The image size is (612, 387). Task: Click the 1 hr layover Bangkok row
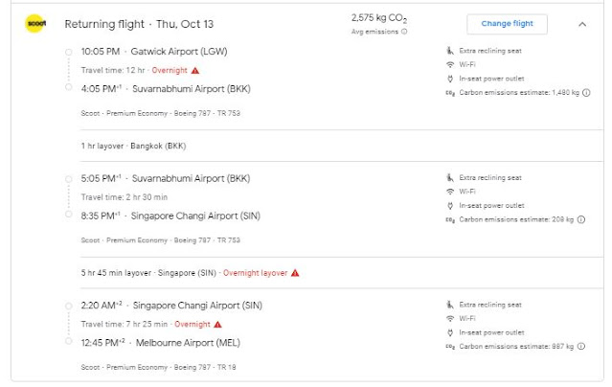(133, 146)
